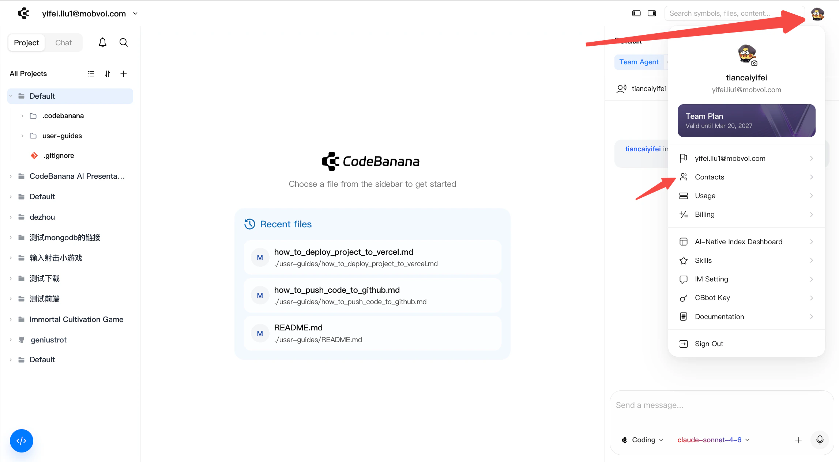Expand Immortal Cultivation Game project

tap(11, 319)
